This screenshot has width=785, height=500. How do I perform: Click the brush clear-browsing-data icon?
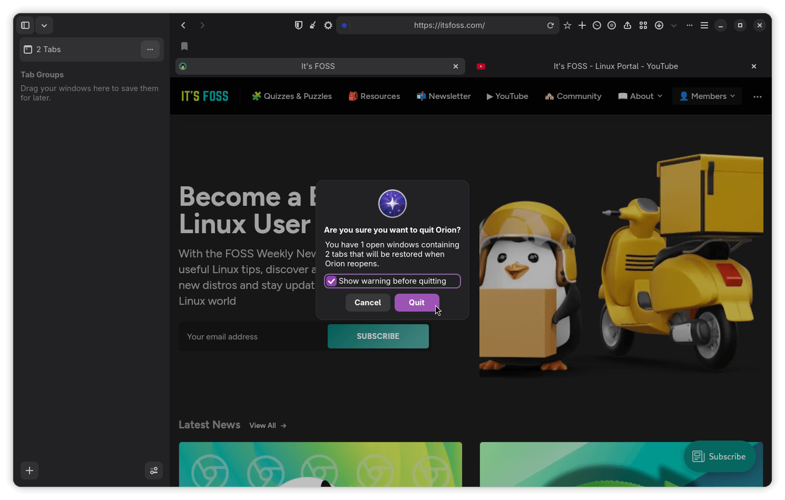click(x=313, y=25)
